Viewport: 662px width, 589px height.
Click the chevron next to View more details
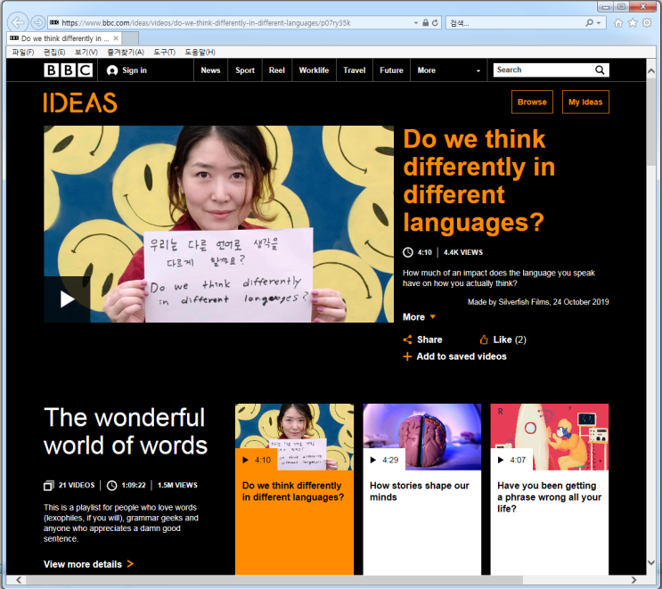[x=130, y=564]
